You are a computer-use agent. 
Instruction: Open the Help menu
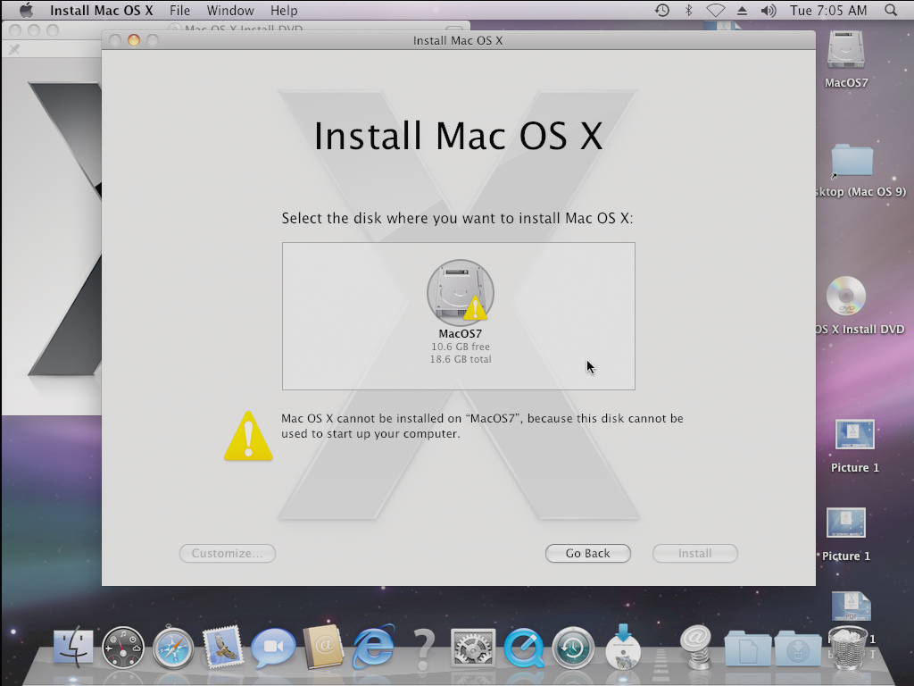tap(284, 10)
